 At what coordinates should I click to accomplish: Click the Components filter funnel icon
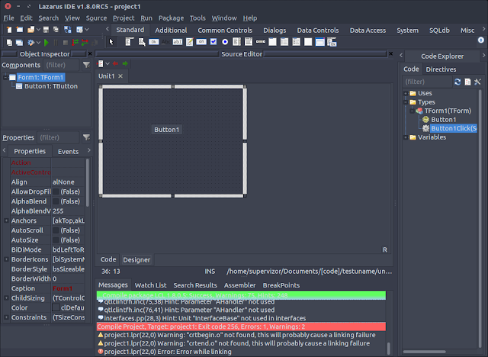click(x=86, y=65)
